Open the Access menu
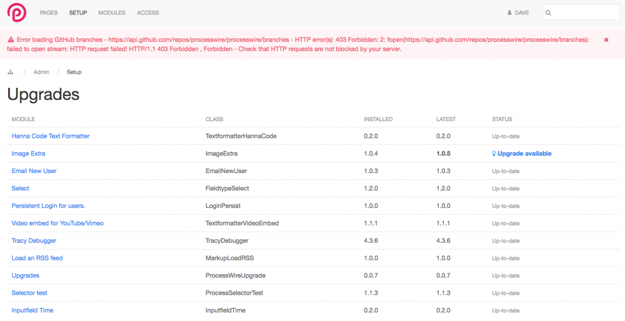The width and height of the screenshot is (625, 321). 147,12
